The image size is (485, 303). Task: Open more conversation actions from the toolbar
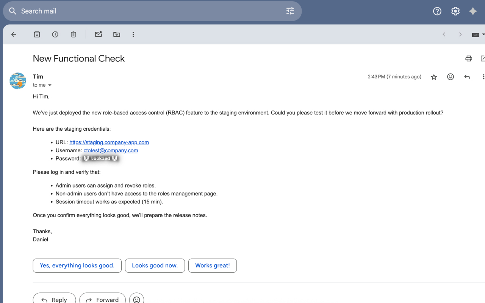133,34
